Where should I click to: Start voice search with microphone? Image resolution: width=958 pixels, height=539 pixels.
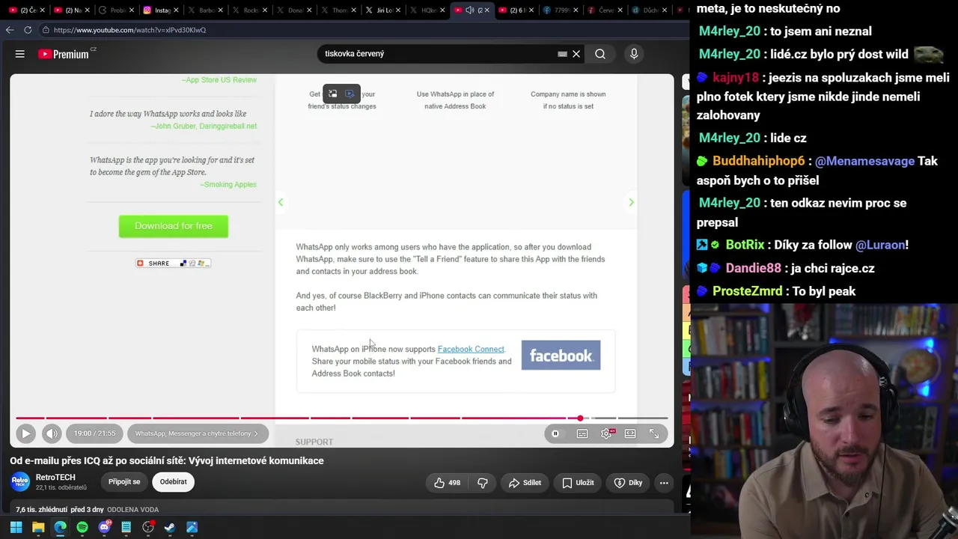coord(634,54)
